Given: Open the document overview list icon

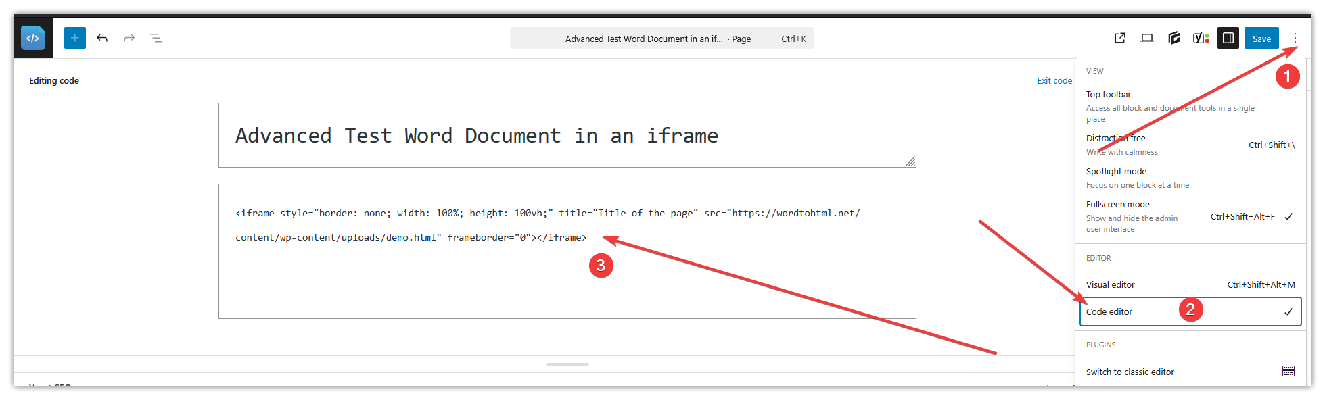Looking at the screenshot, I should coord(156,39).
